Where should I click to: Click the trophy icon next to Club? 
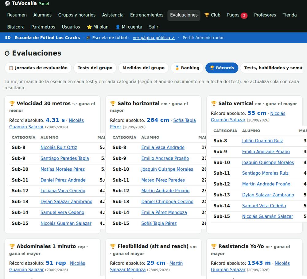(x=207, y=15)
